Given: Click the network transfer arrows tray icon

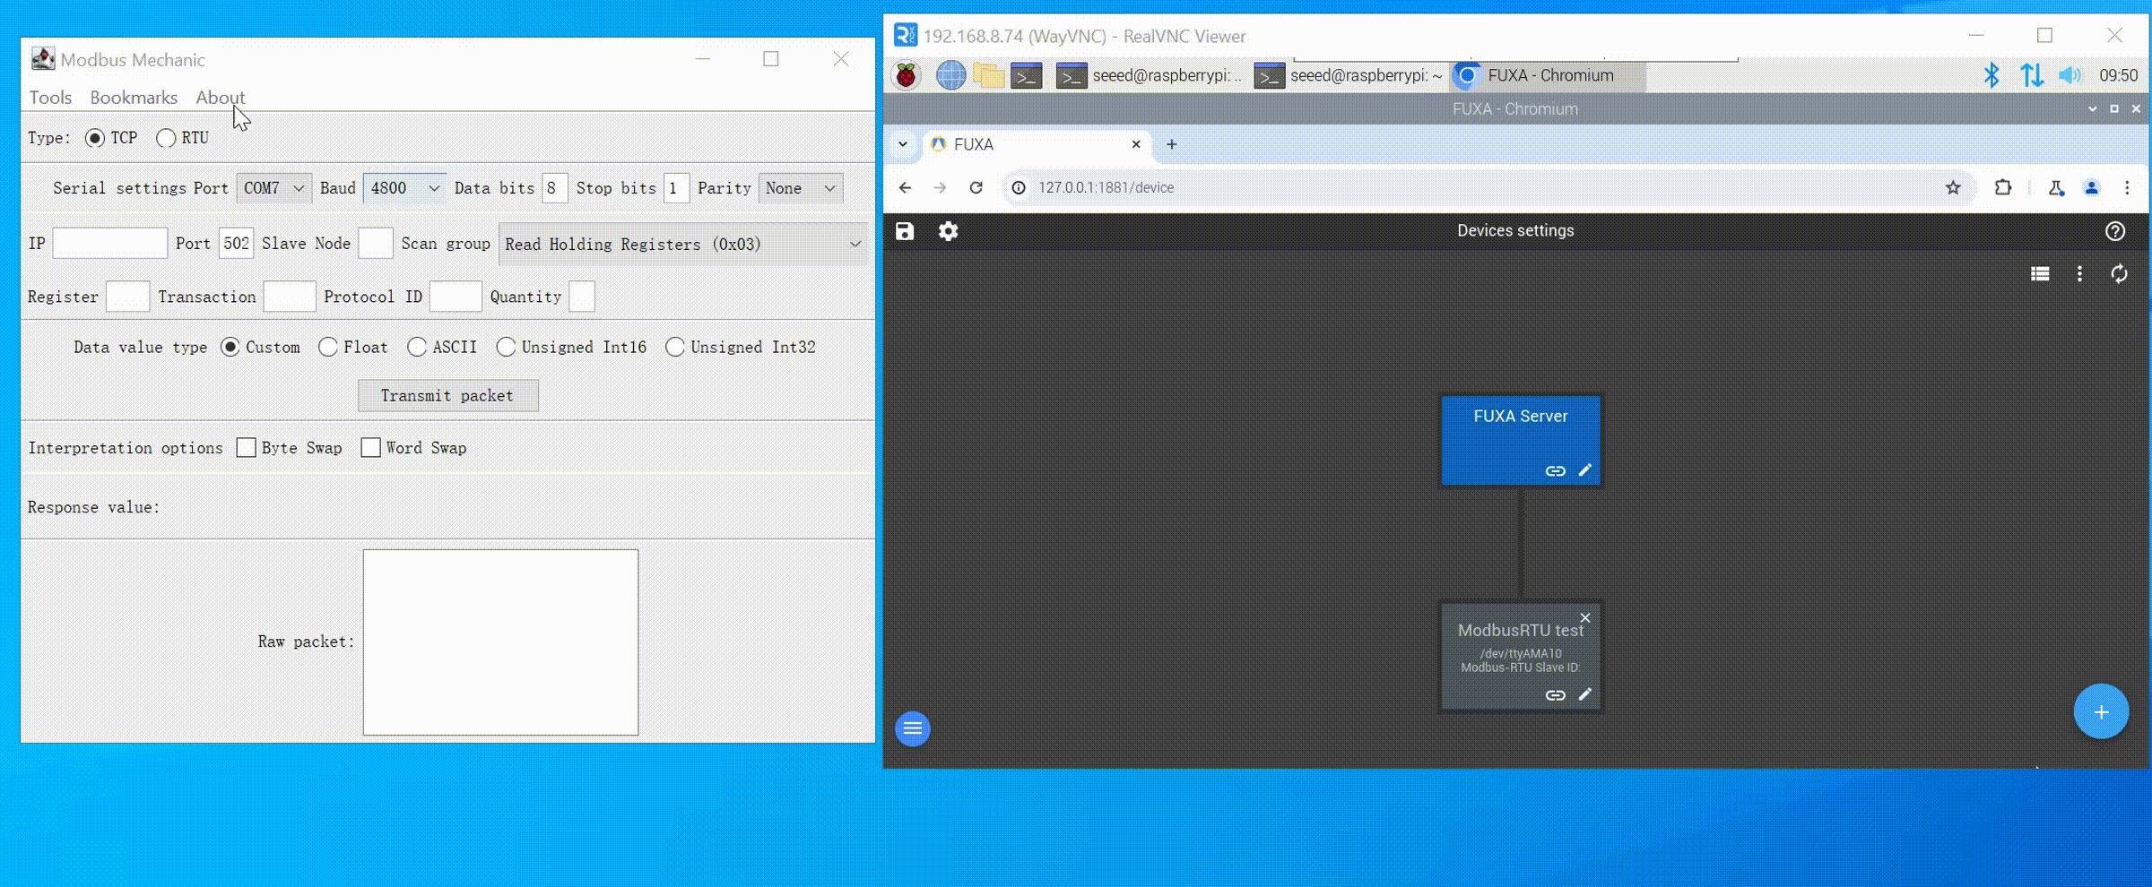Looking at the screenshot, I should pyautogui.click(x=2032, y=75).
